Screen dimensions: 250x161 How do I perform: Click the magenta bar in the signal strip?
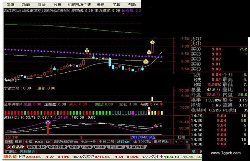click(x=133, y=113)
